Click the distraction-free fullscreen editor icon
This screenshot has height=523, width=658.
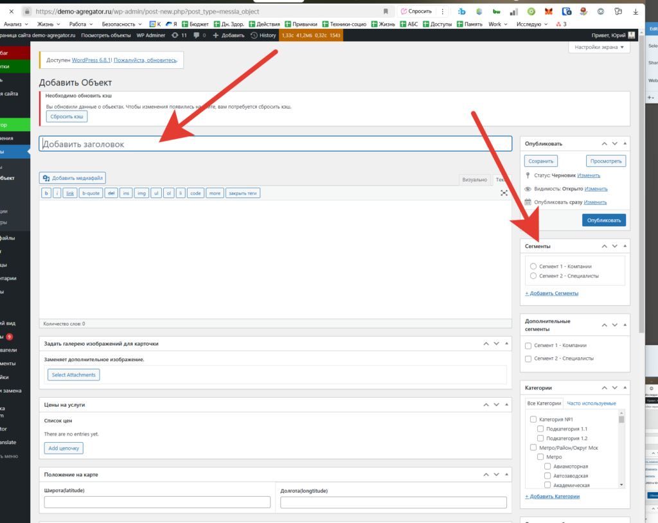click(x=504, y=193)
